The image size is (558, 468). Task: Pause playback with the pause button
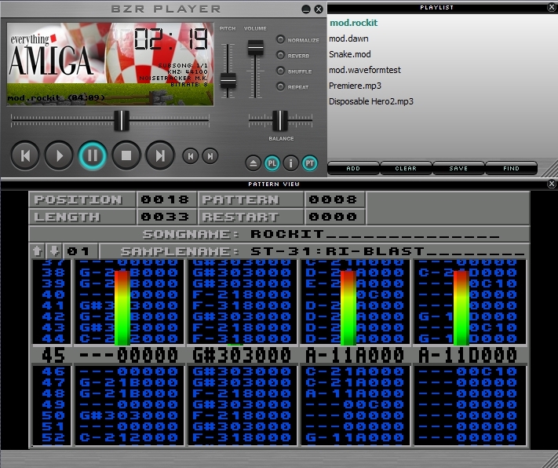(x=93, y=155)
